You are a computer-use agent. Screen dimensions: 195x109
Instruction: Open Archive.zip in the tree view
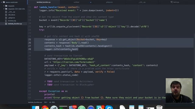[12, 21]
